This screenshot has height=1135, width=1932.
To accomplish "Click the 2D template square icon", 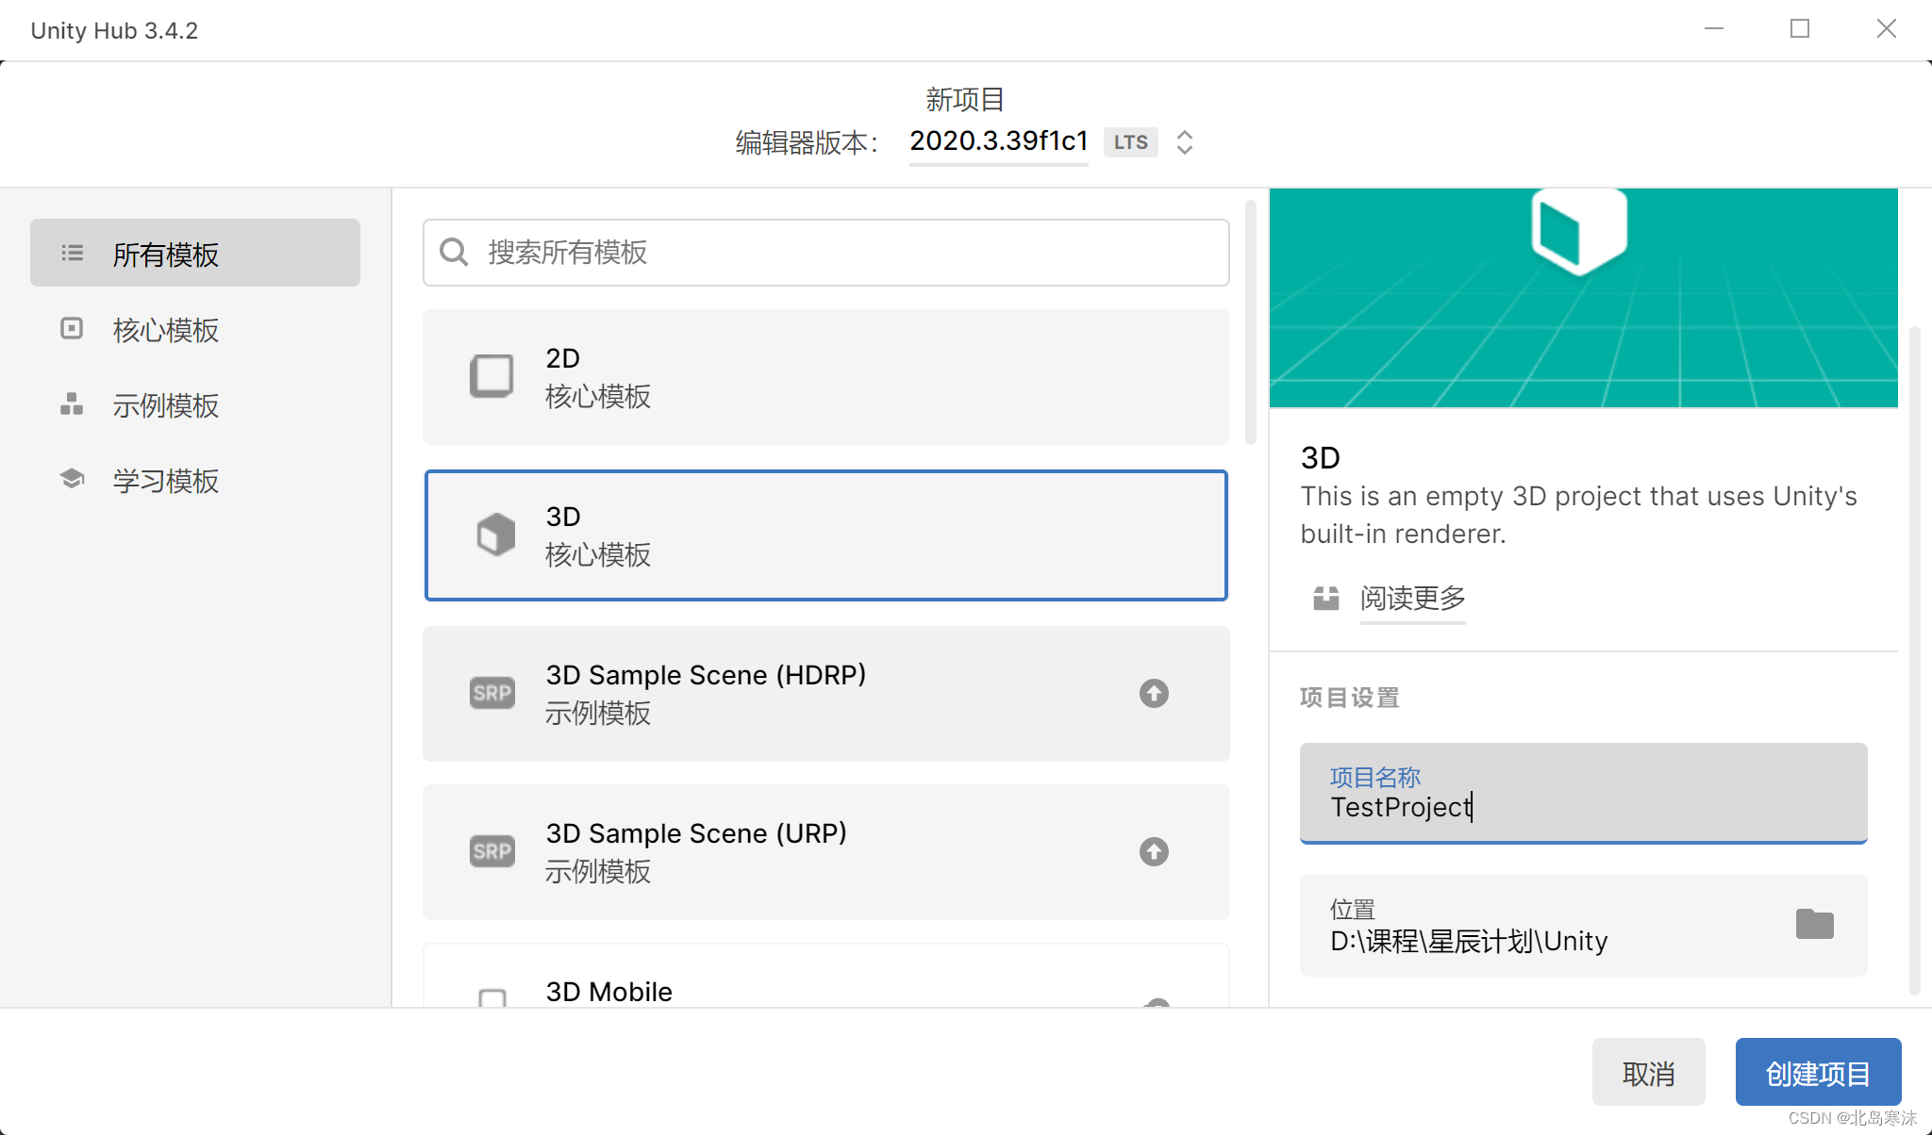I will pyautogui.click(x=491, y=376).
